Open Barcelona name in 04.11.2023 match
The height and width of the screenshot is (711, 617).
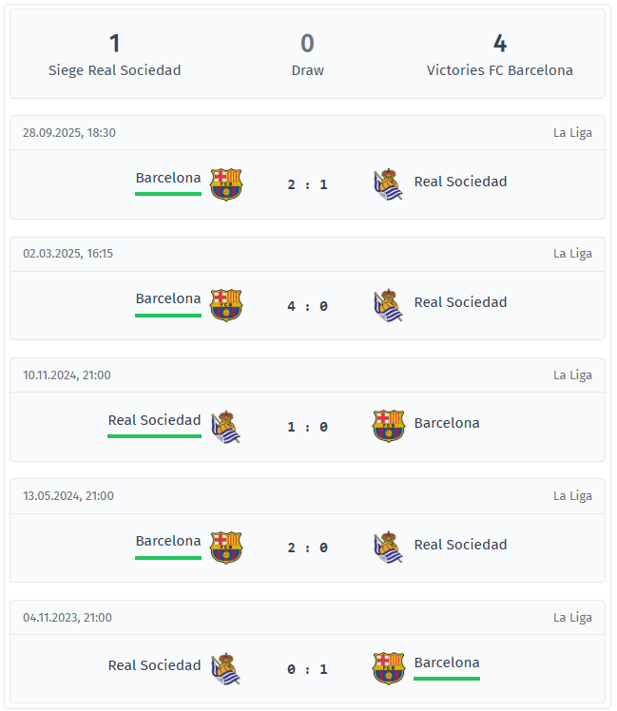pyautogui.click(x=447, y=663)
